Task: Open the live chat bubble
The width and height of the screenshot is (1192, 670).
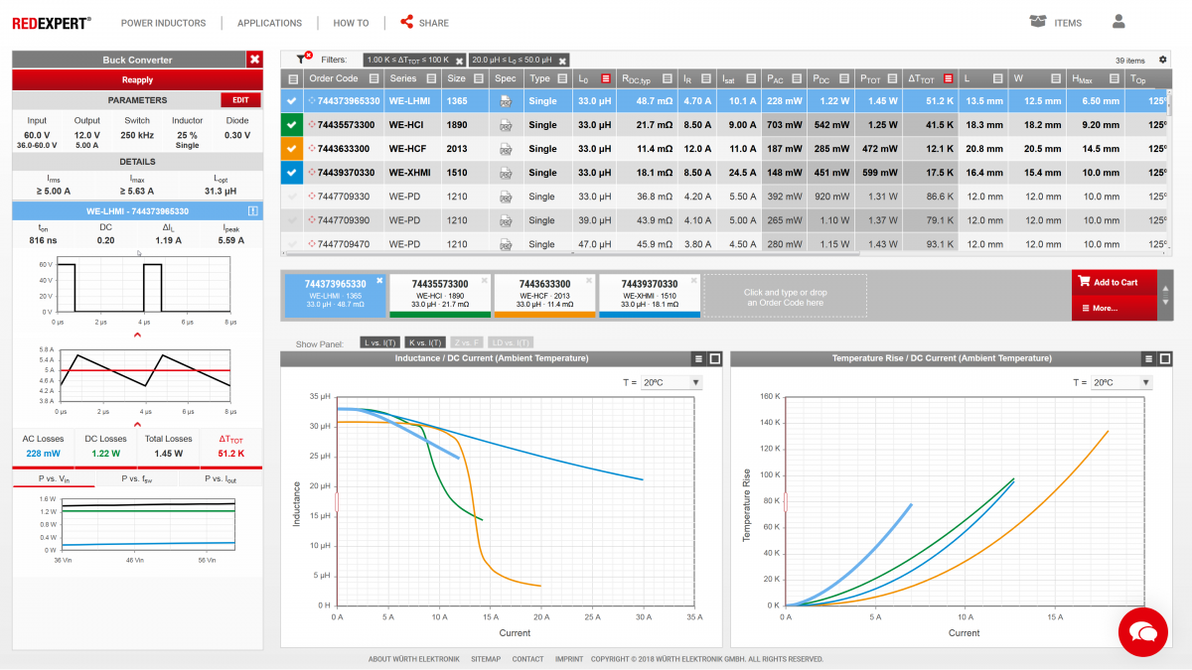Action: (x=1143, y=631)
